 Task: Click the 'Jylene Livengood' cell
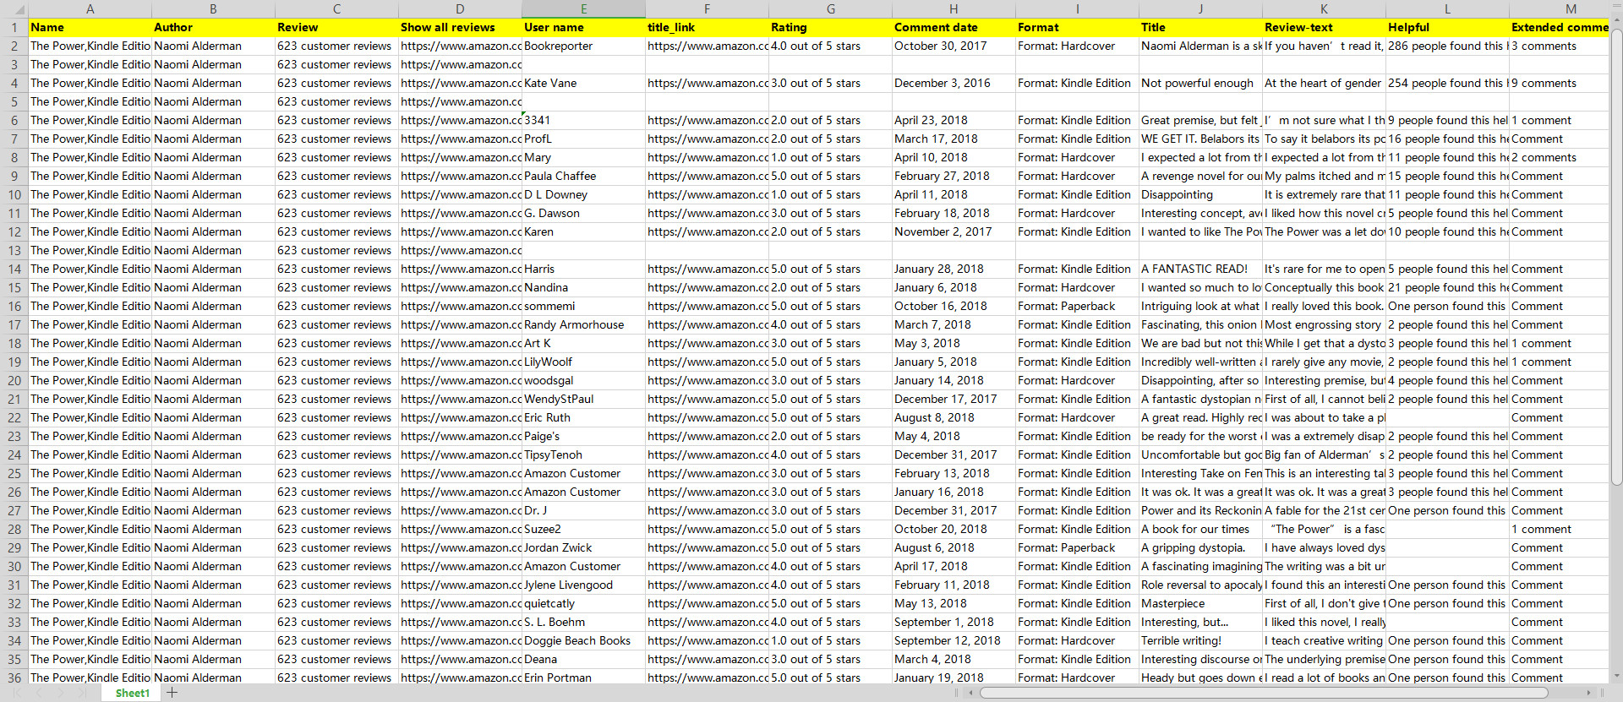click(x=583, y=585)
